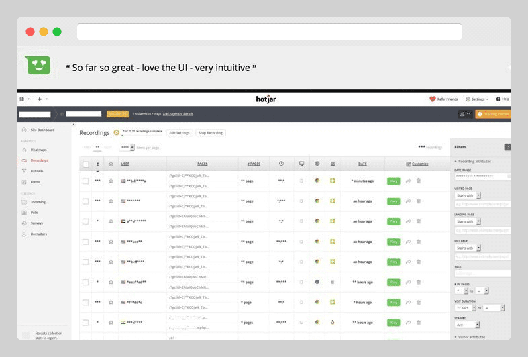This screenshot has width=528, height=357.
Task: Sort by the DATE column header
Action: [x=362, y=164]
